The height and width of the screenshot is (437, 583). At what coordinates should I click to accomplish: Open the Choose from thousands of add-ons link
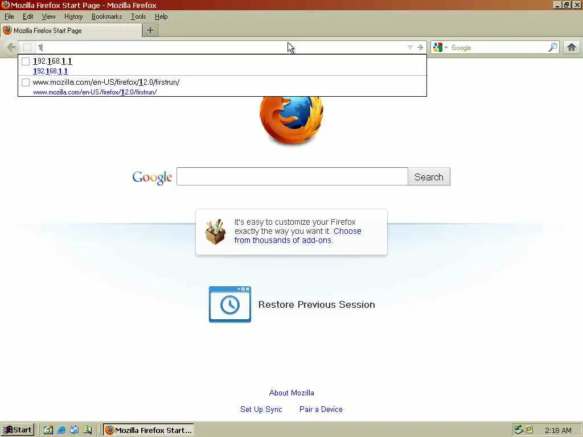pyautogui.click(x=297, y=236)
